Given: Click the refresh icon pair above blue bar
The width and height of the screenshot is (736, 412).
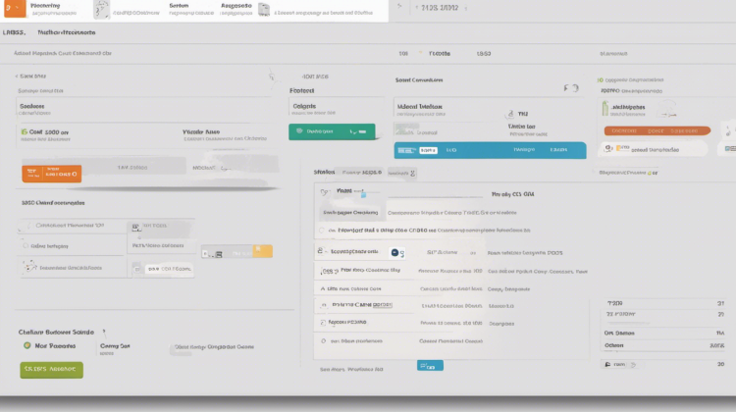Looking at the screenshot, I should [x=571, y=87].
